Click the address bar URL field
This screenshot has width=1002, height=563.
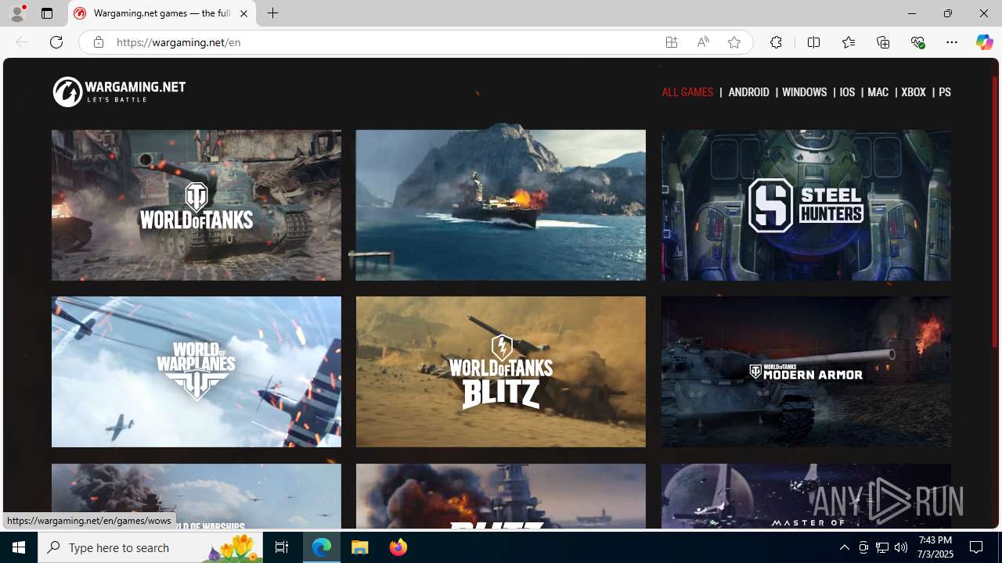[384, 42]
